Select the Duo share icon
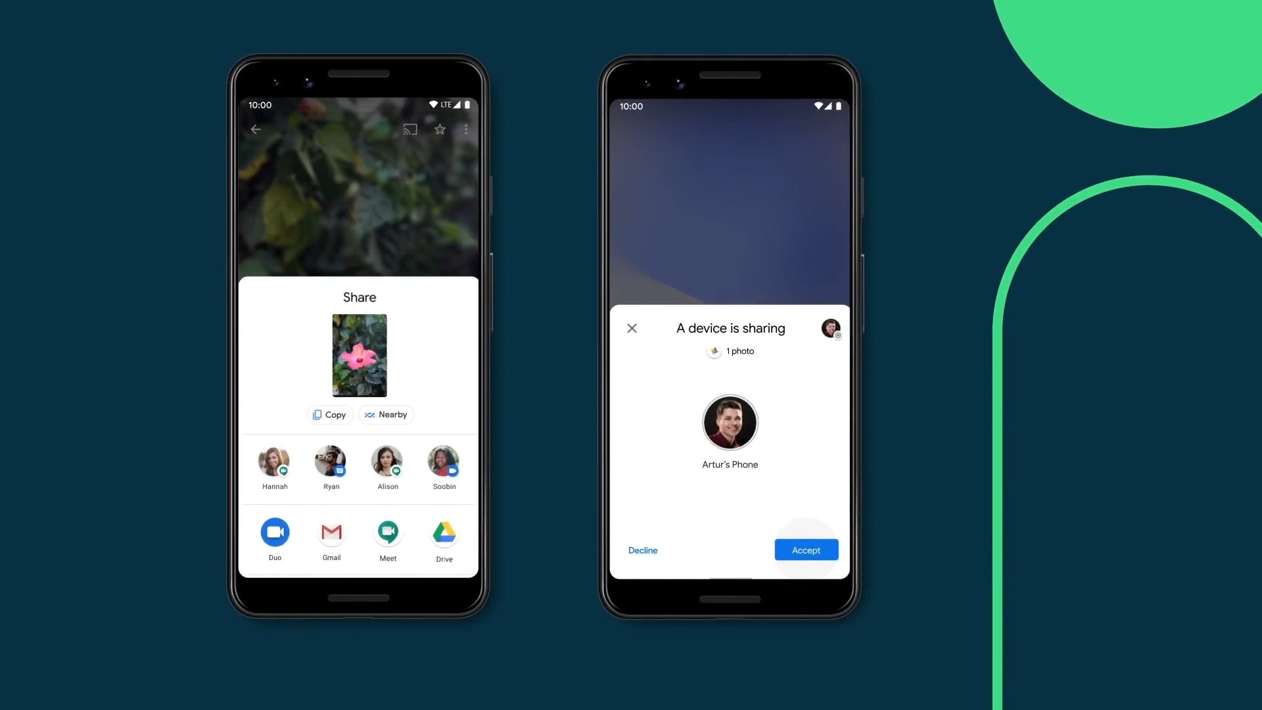Screen dimensions: 1262x710 pos(275,531)
